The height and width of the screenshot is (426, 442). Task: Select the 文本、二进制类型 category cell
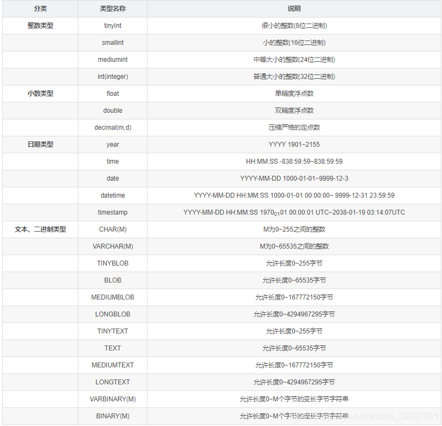41,229
